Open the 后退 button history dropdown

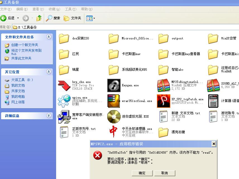click(x=18, y=18)
